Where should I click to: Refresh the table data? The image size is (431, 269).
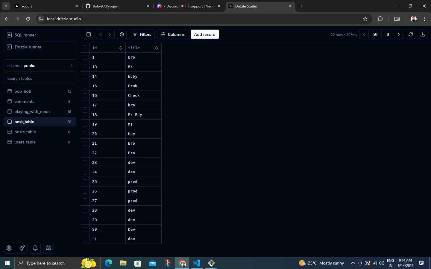coord(411,34)
